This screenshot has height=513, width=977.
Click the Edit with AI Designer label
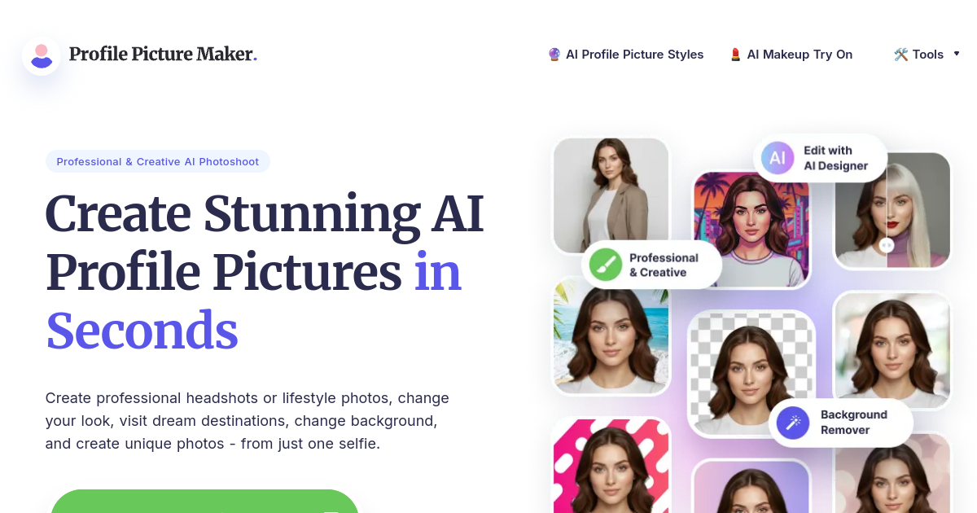tap(836, 158)
